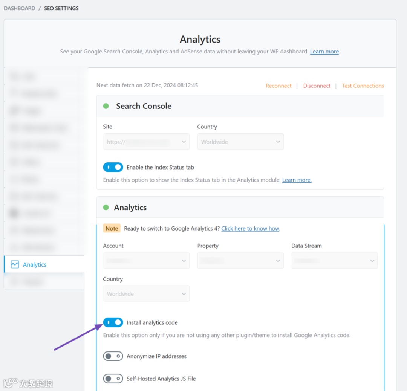Click the Next data fetch timestamp text
Viewport: 407px width, 391px height.
147,85
